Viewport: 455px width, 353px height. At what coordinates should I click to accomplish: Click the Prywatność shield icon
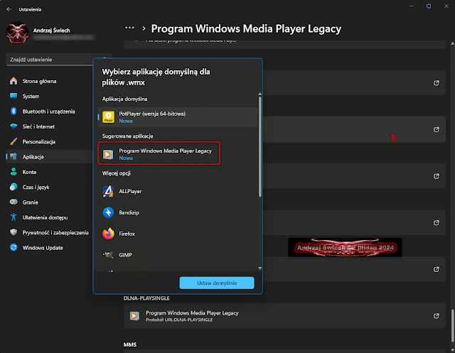[x=14, y=232]
